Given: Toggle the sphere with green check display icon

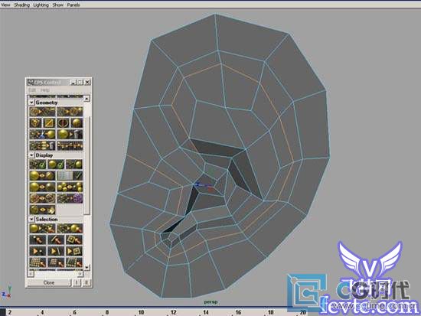Looking at the screenshot, I should (x=56, y=165).
